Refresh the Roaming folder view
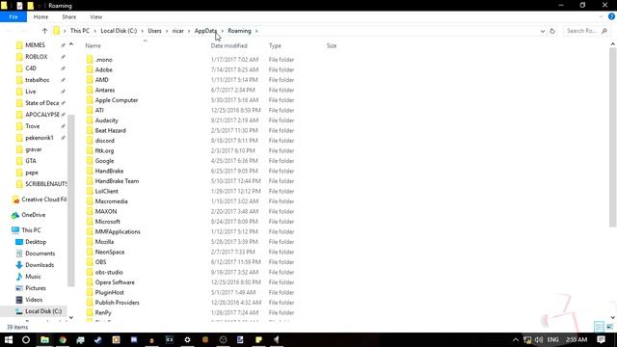Screen dimensions: 617x347 pos(552,31)
